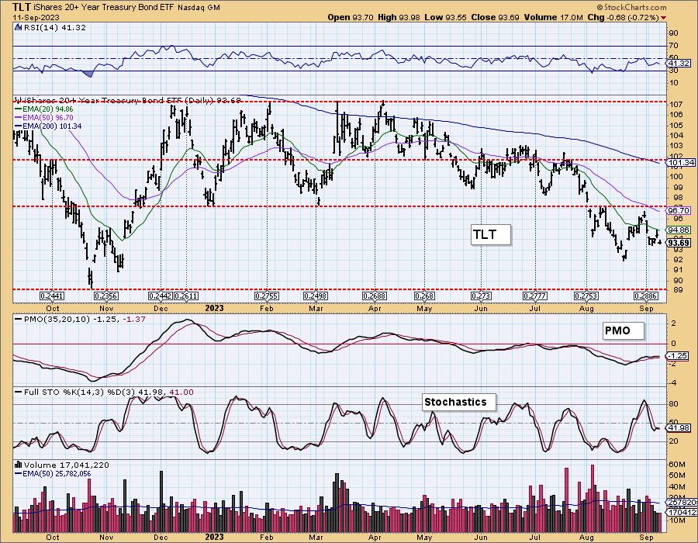
Task: Click the 0.2356 yield label near Nov
Action: (x=106, y=296)
